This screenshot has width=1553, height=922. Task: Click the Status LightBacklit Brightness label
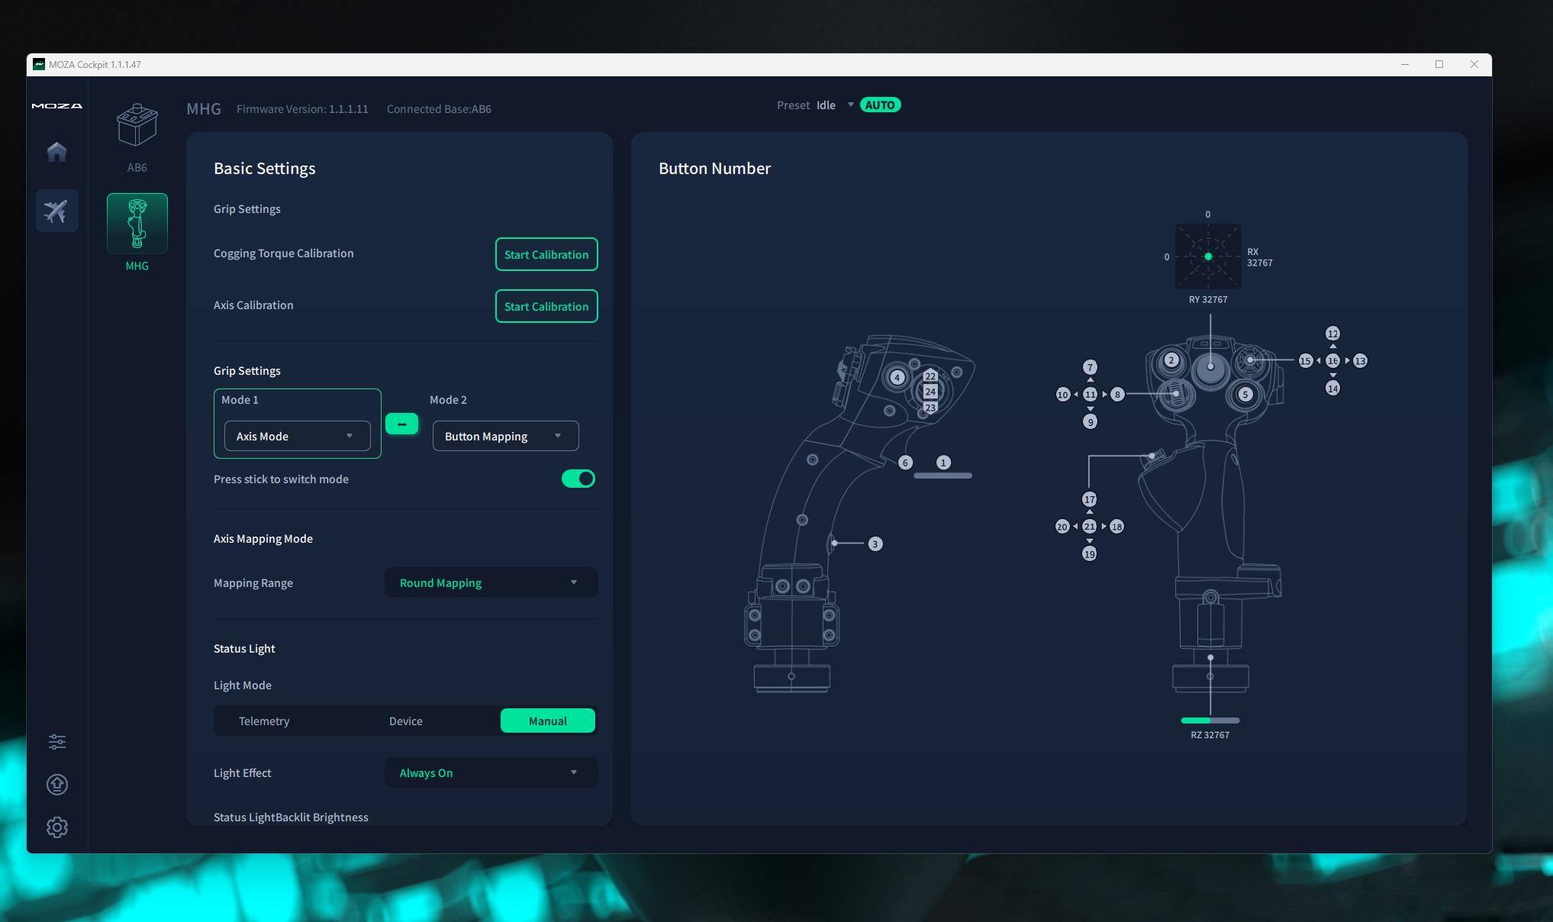pos(291,817)
